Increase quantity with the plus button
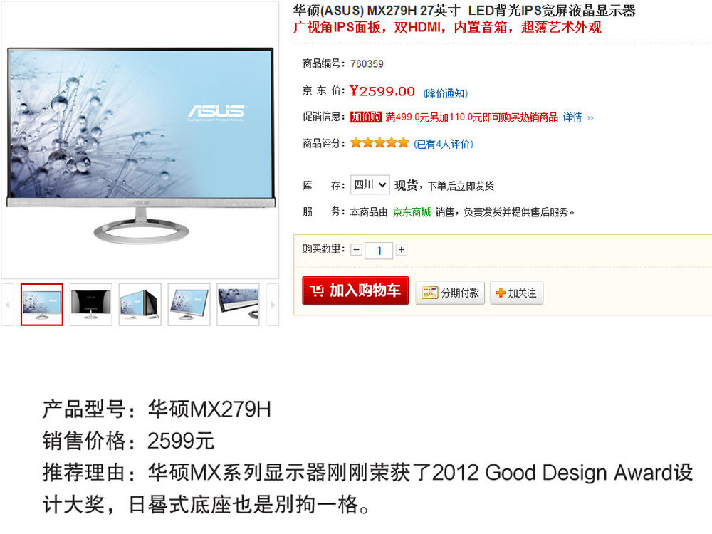 (x=402, y=250)
